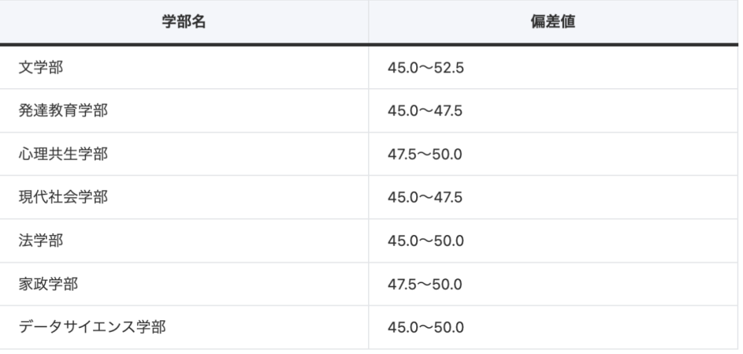Click the 偏差値 column header
The image size is (743, 354).
pyautogui.click(x=554, y=22)
